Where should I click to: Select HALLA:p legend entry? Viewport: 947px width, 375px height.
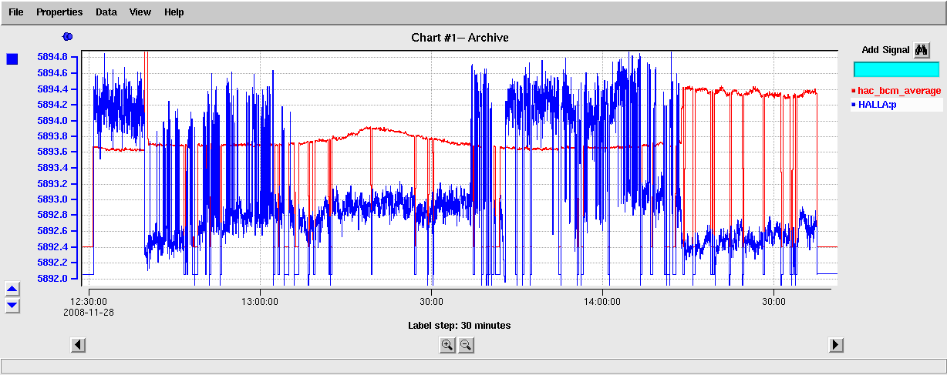[896, 105]
